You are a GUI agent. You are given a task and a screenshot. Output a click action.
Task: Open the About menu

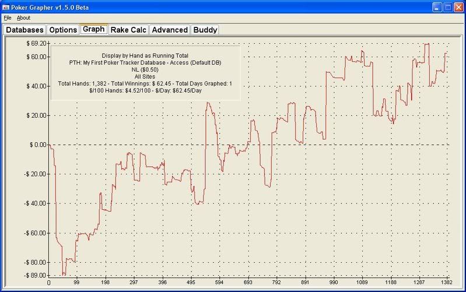tap(23, 18)
